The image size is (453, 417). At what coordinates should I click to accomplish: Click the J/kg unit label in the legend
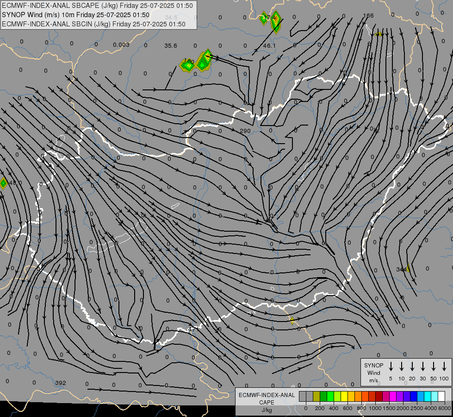tap(267, 410)
